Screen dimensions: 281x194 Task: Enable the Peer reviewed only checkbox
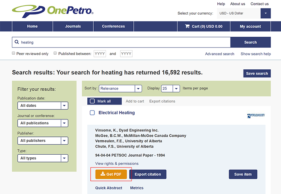pos(13,53)
